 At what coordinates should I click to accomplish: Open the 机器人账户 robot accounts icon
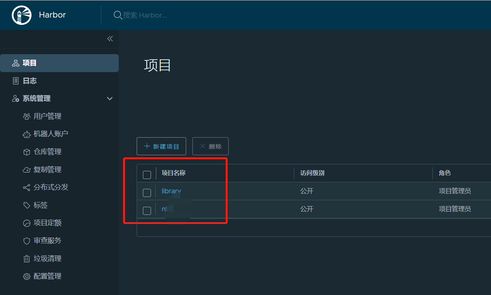pyautogui.click(x=27, y=134)
